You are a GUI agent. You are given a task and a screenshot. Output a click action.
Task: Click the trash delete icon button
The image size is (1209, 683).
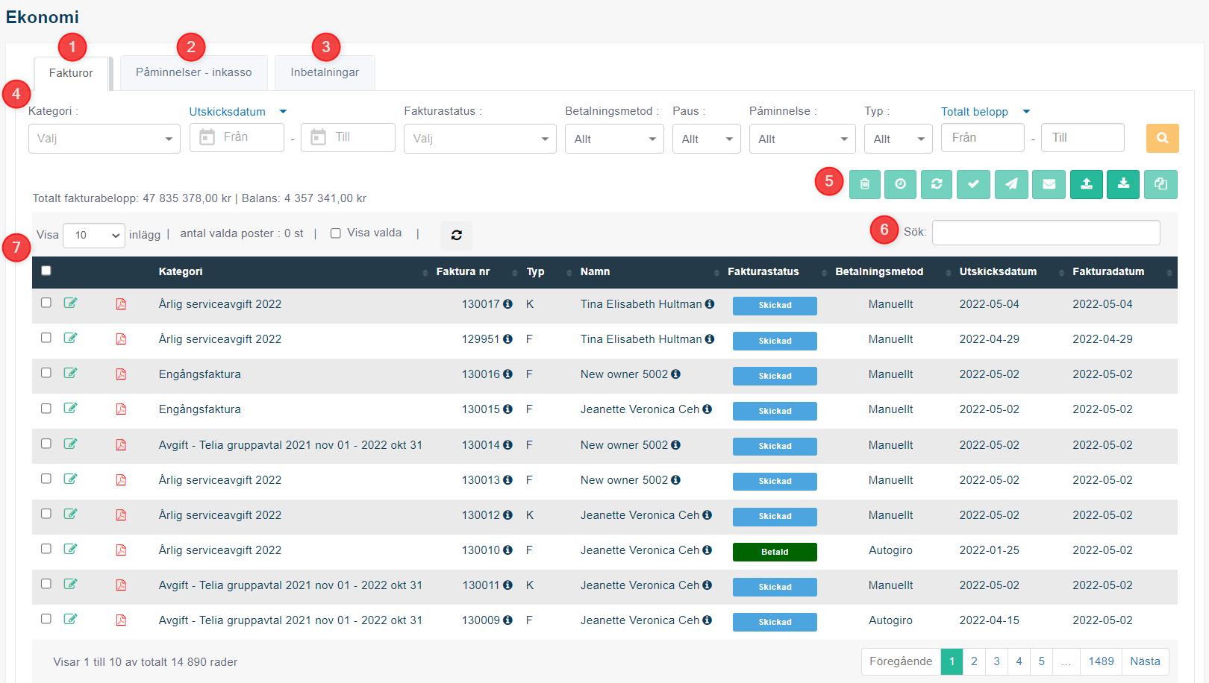pos(864,184)
